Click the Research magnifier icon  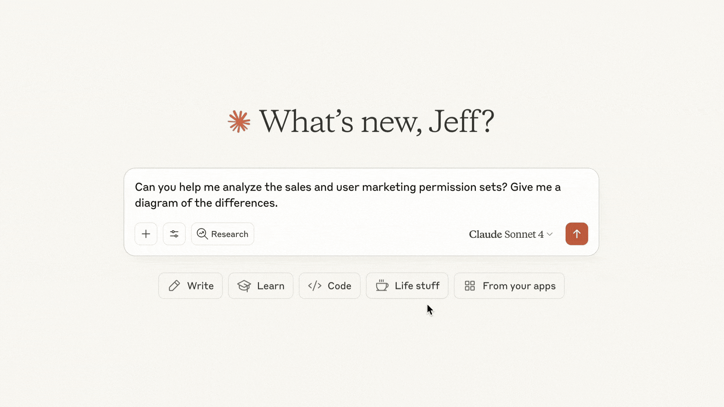click(202, 234)
